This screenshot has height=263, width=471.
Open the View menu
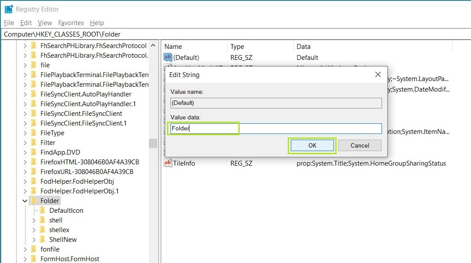click(x=45, y=23)
